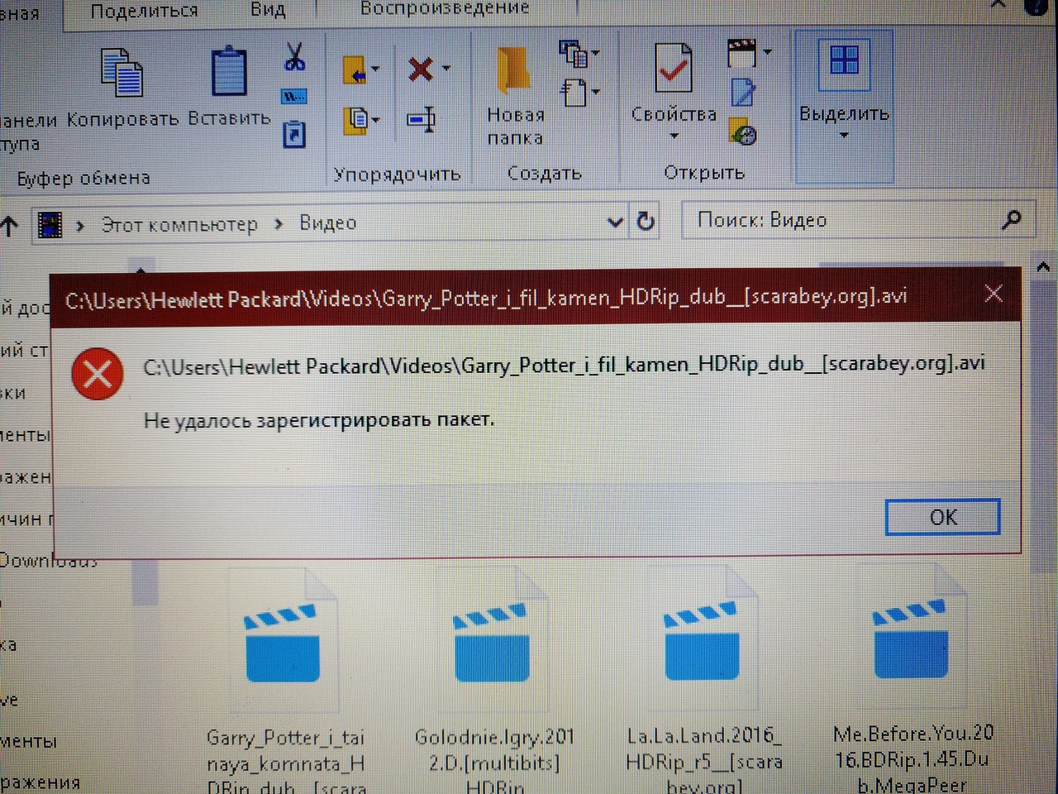
Task: Click the Easy access icon
Action: [574, 92]
